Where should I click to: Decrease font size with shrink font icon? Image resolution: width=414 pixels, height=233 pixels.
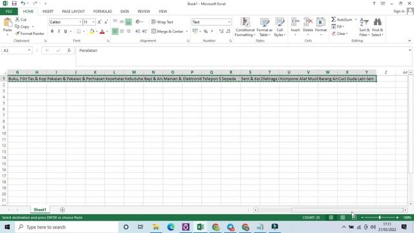pos(106,22)
